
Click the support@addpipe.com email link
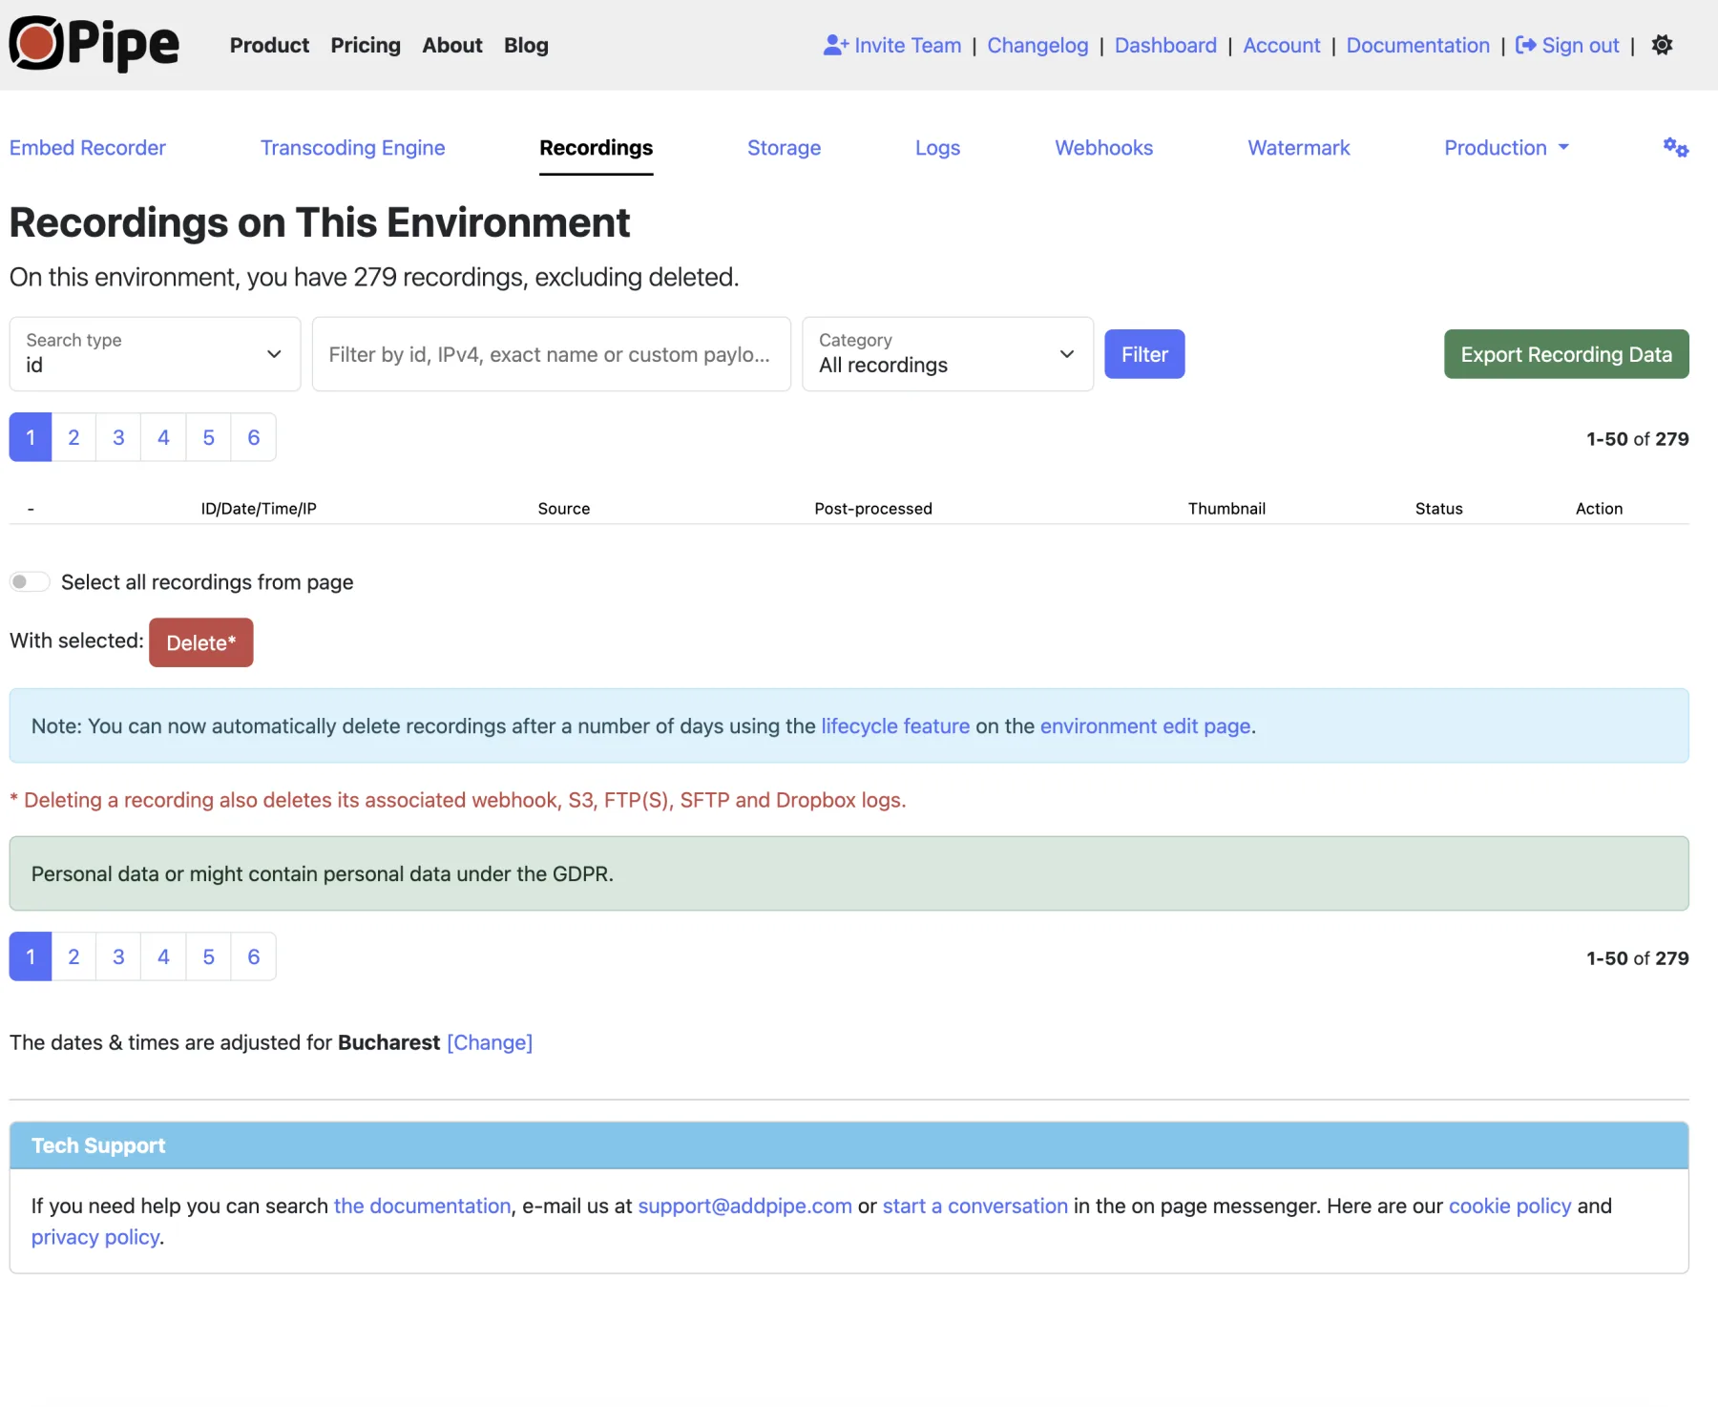coord(744,1206)
